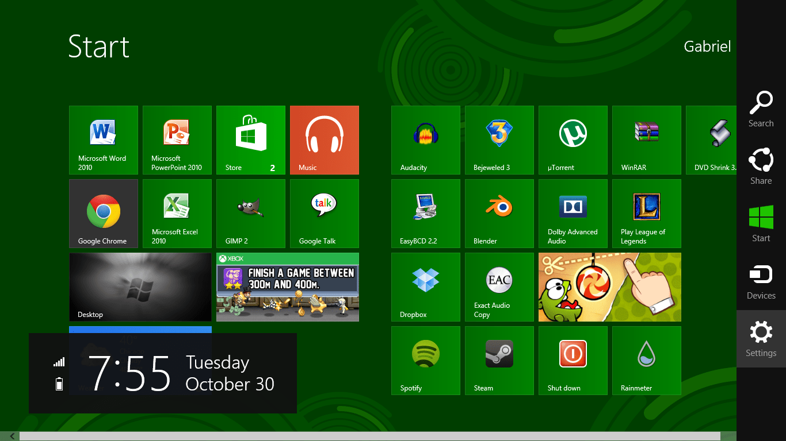This screenshot has height=441, width=786.
Task: Click the 7:55 clock time
Action: pyautogui.click(x=131, y=373)
